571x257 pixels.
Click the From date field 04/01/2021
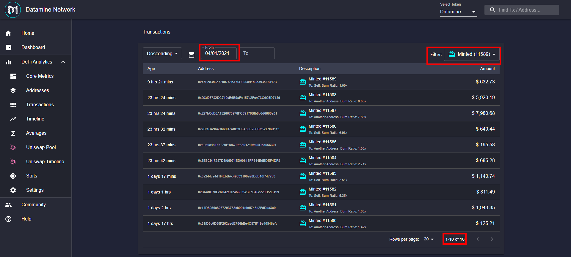pyautogui.click(x=219, y=53)
